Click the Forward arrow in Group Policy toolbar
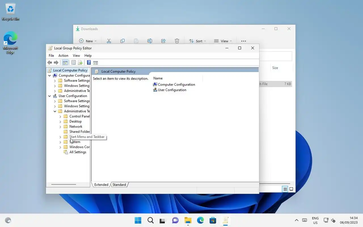This screenshot has width=363, height=227. coord(56,63)
